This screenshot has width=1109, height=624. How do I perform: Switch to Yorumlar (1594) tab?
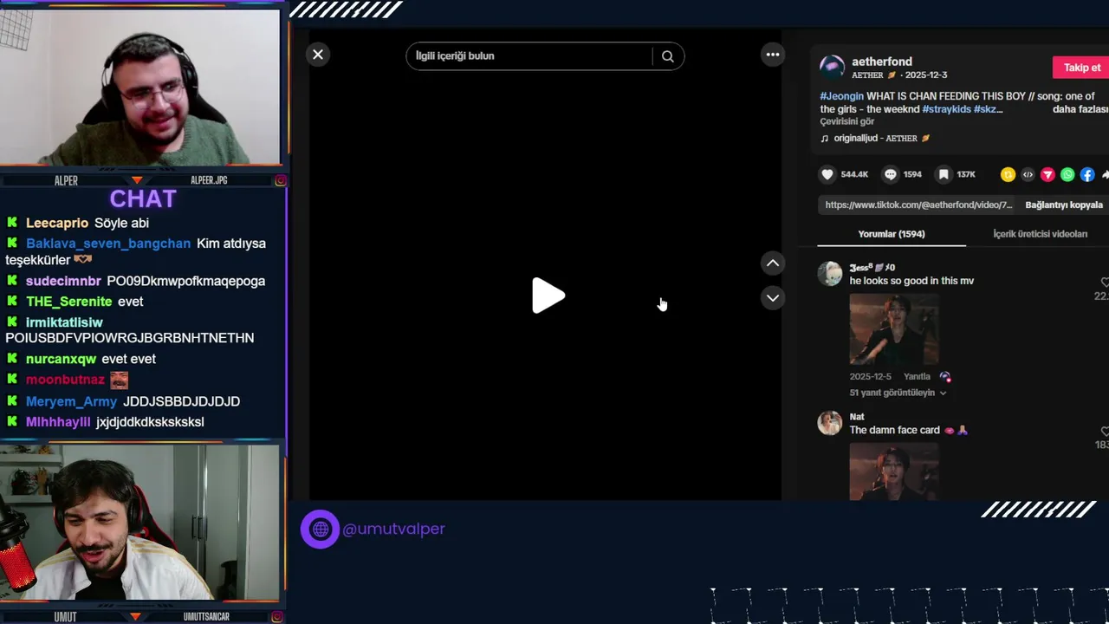(x=892, y=234)
